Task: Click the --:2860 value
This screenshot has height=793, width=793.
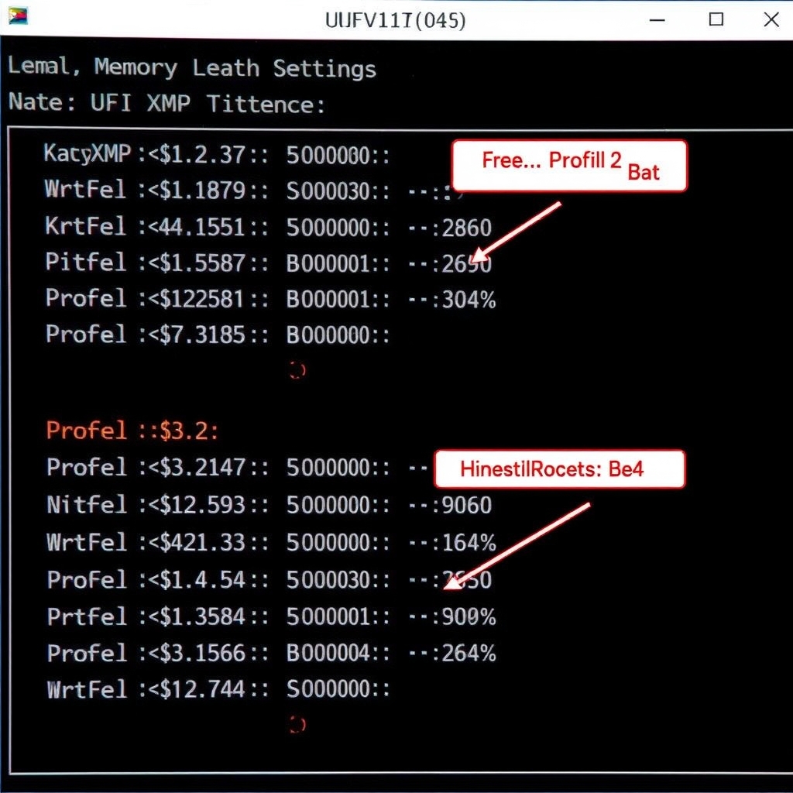Action: pos(450,228)
